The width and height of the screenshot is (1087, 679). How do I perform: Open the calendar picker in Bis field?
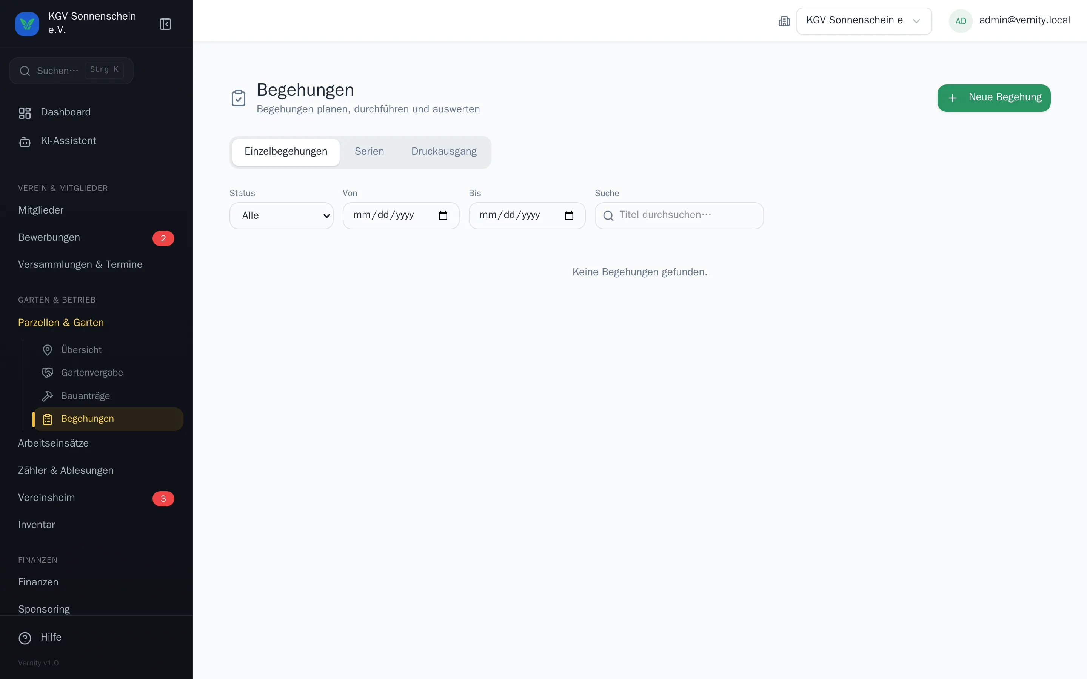pos(569,215)
